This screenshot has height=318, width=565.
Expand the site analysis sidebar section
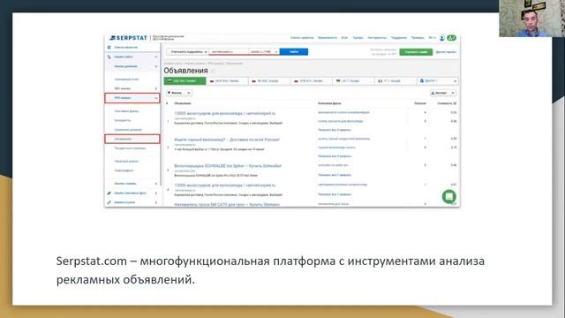pos(156,57)
